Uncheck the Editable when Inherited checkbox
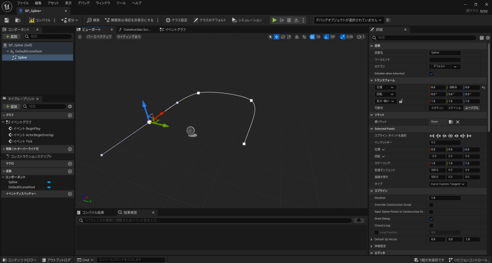Screen dimensions: 492x263 [431, 73]
